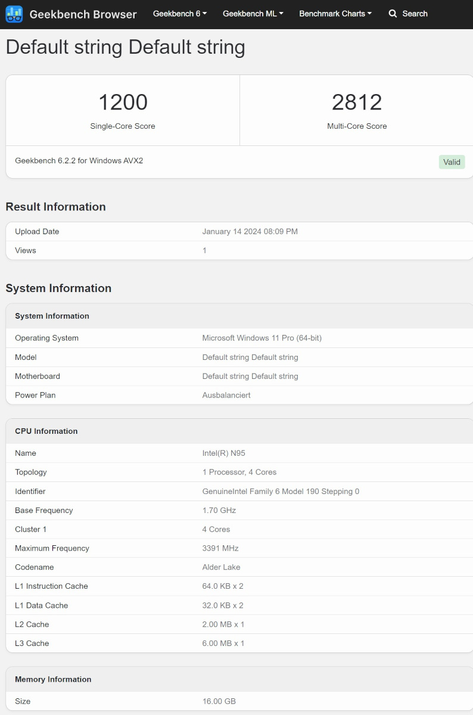Select the single-core score 1200
The image size is (473, 715).
123,102
